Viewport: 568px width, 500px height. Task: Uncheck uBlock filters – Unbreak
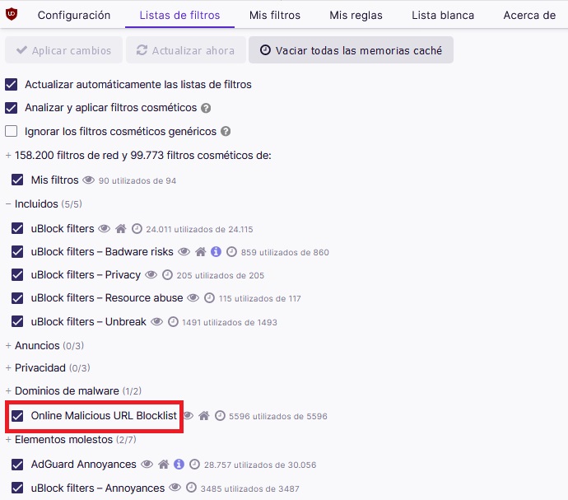click(x=17, y=321)
